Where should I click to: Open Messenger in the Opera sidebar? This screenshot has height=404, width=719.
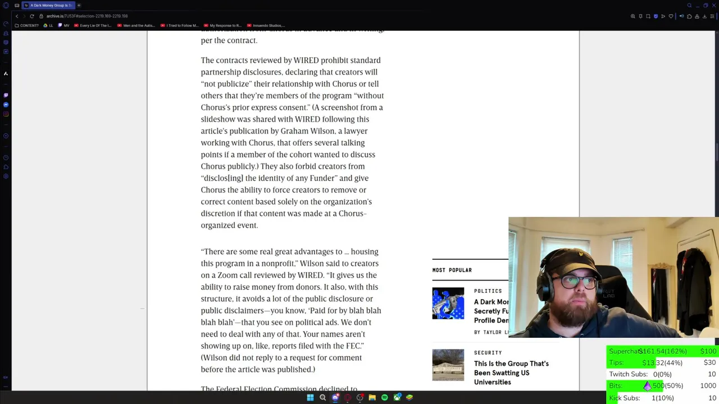tap(6, 105)
